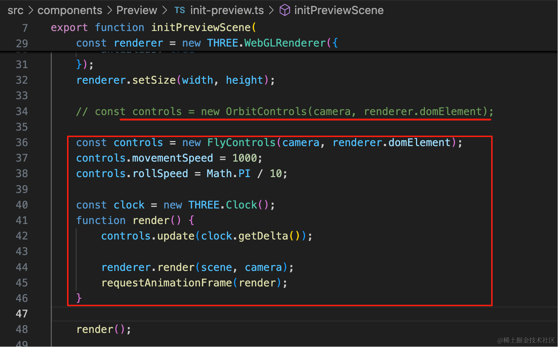558x347 pixels.
Task: Click 'movementSpeed' on line 37
Action: point(173,158)
